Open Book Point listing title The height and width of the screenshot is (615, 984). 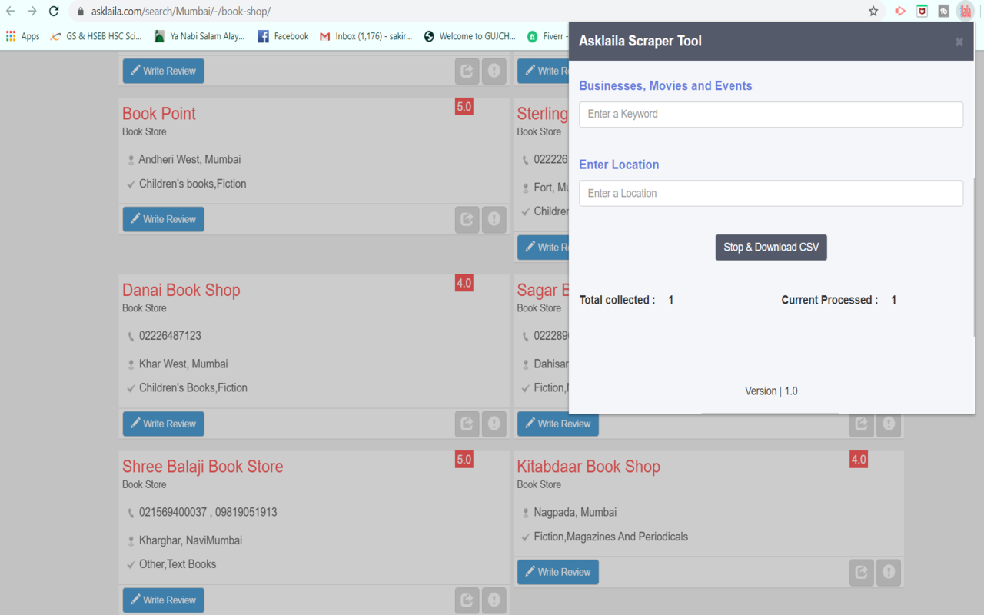[159, 113]
